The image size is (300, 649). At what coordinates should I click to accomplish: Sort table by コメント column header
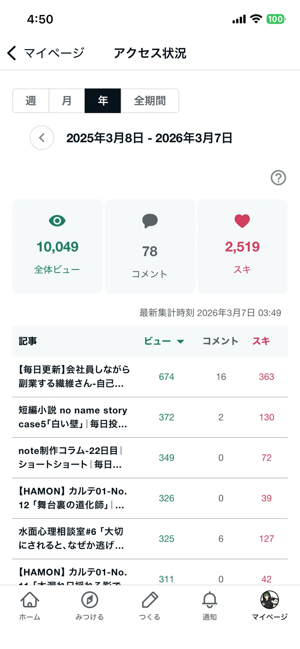tap(221, 341)
